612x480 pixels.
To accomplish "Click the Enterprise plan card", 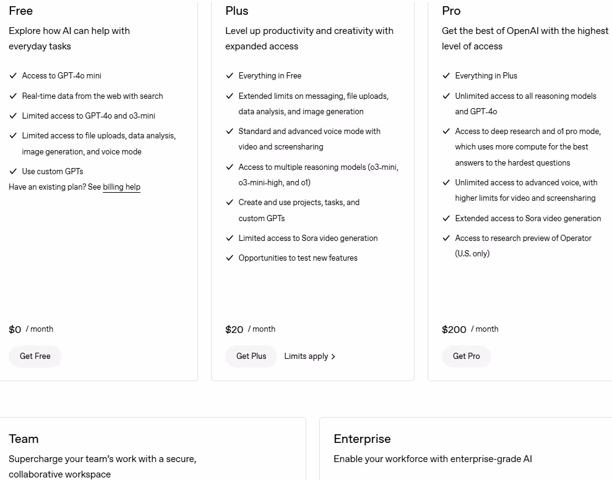I will 464,449.
